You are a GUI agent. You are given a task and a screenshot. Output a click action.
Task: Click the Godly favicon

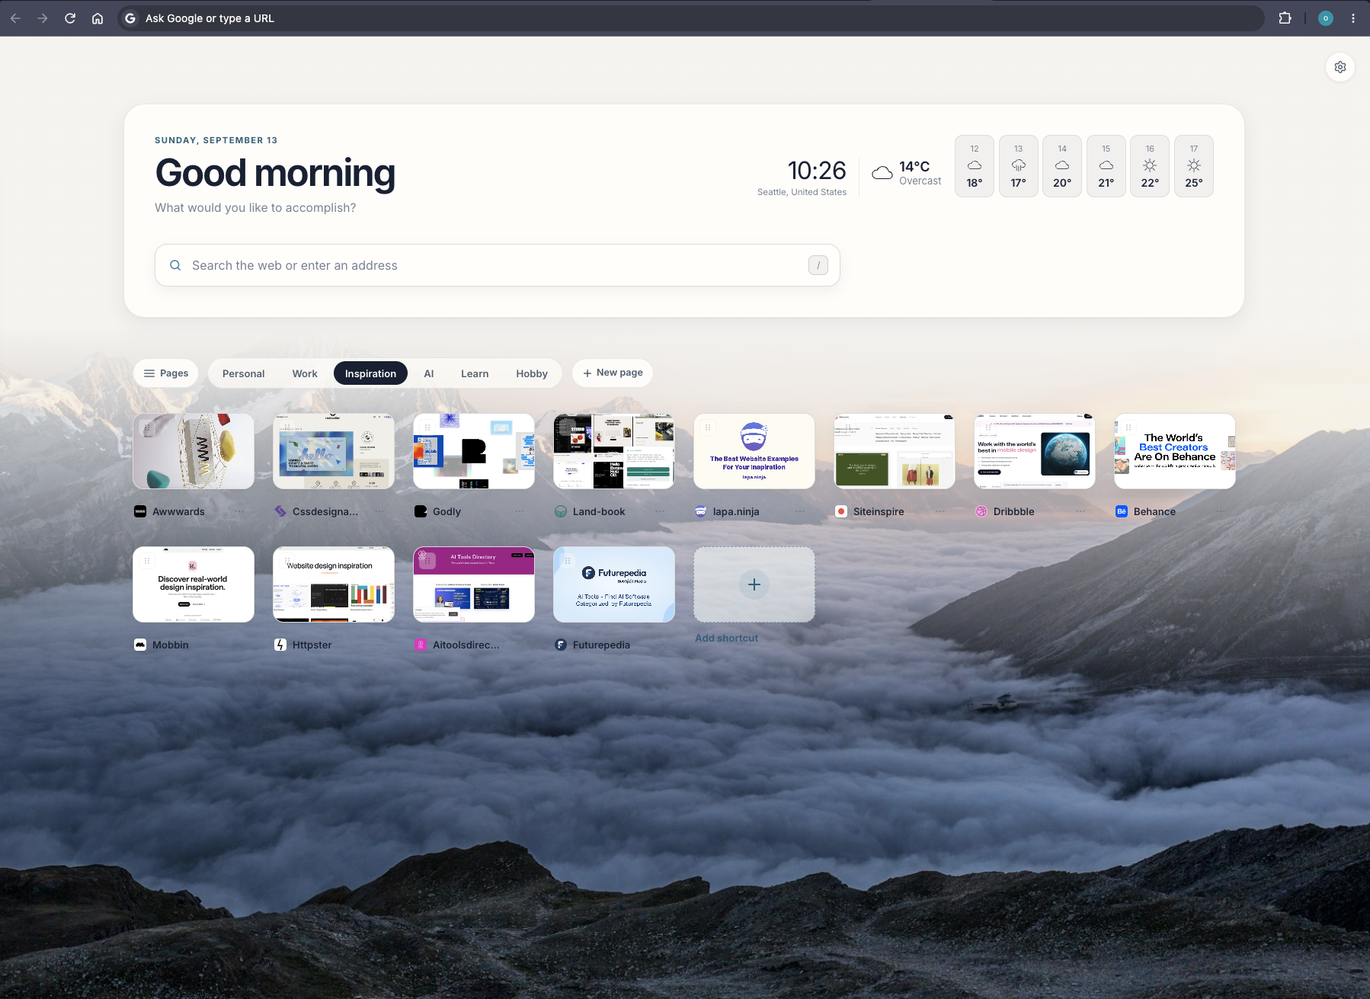[x=421, y=511]
